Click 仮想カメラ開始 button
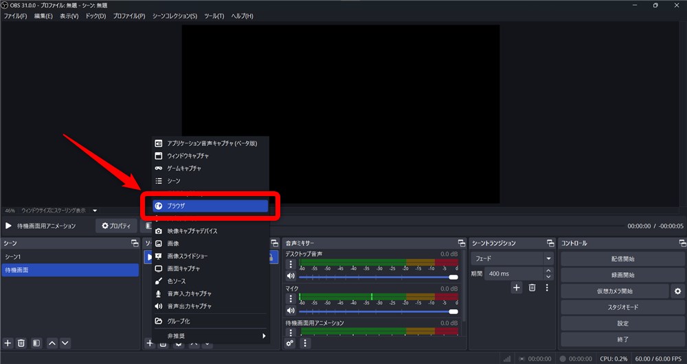This screenshot has height=364, width=687. (615, 291)
